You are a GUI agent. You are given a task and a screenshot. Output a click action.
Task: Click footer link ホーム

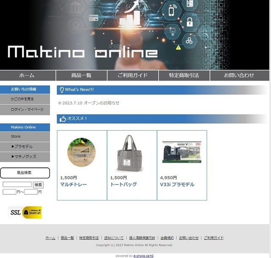coord(50,238)
